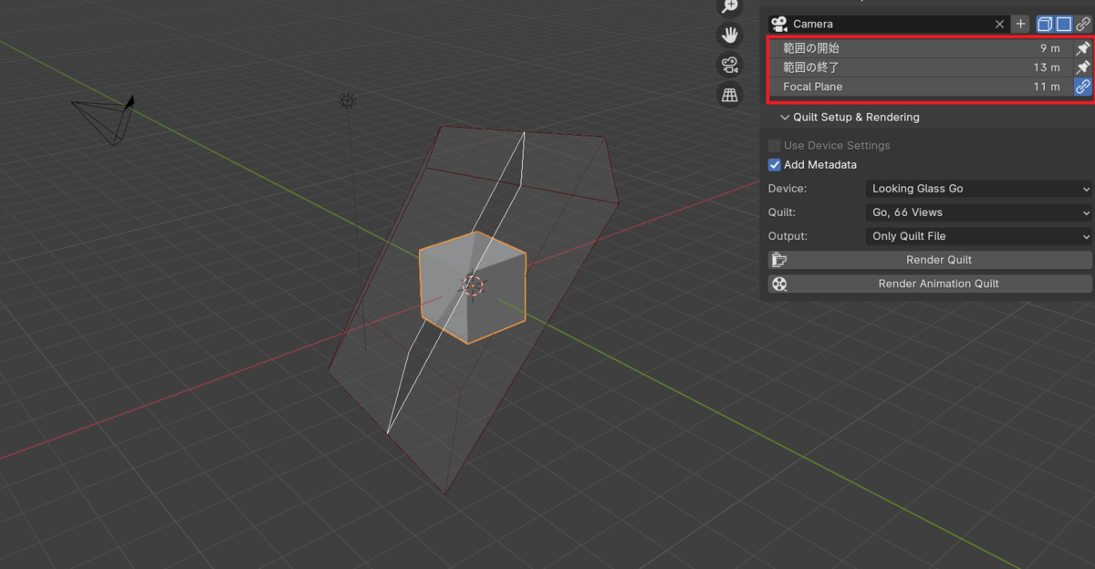
Task: Enable the Use Device Settings checkbox
Action: point(774,145)
